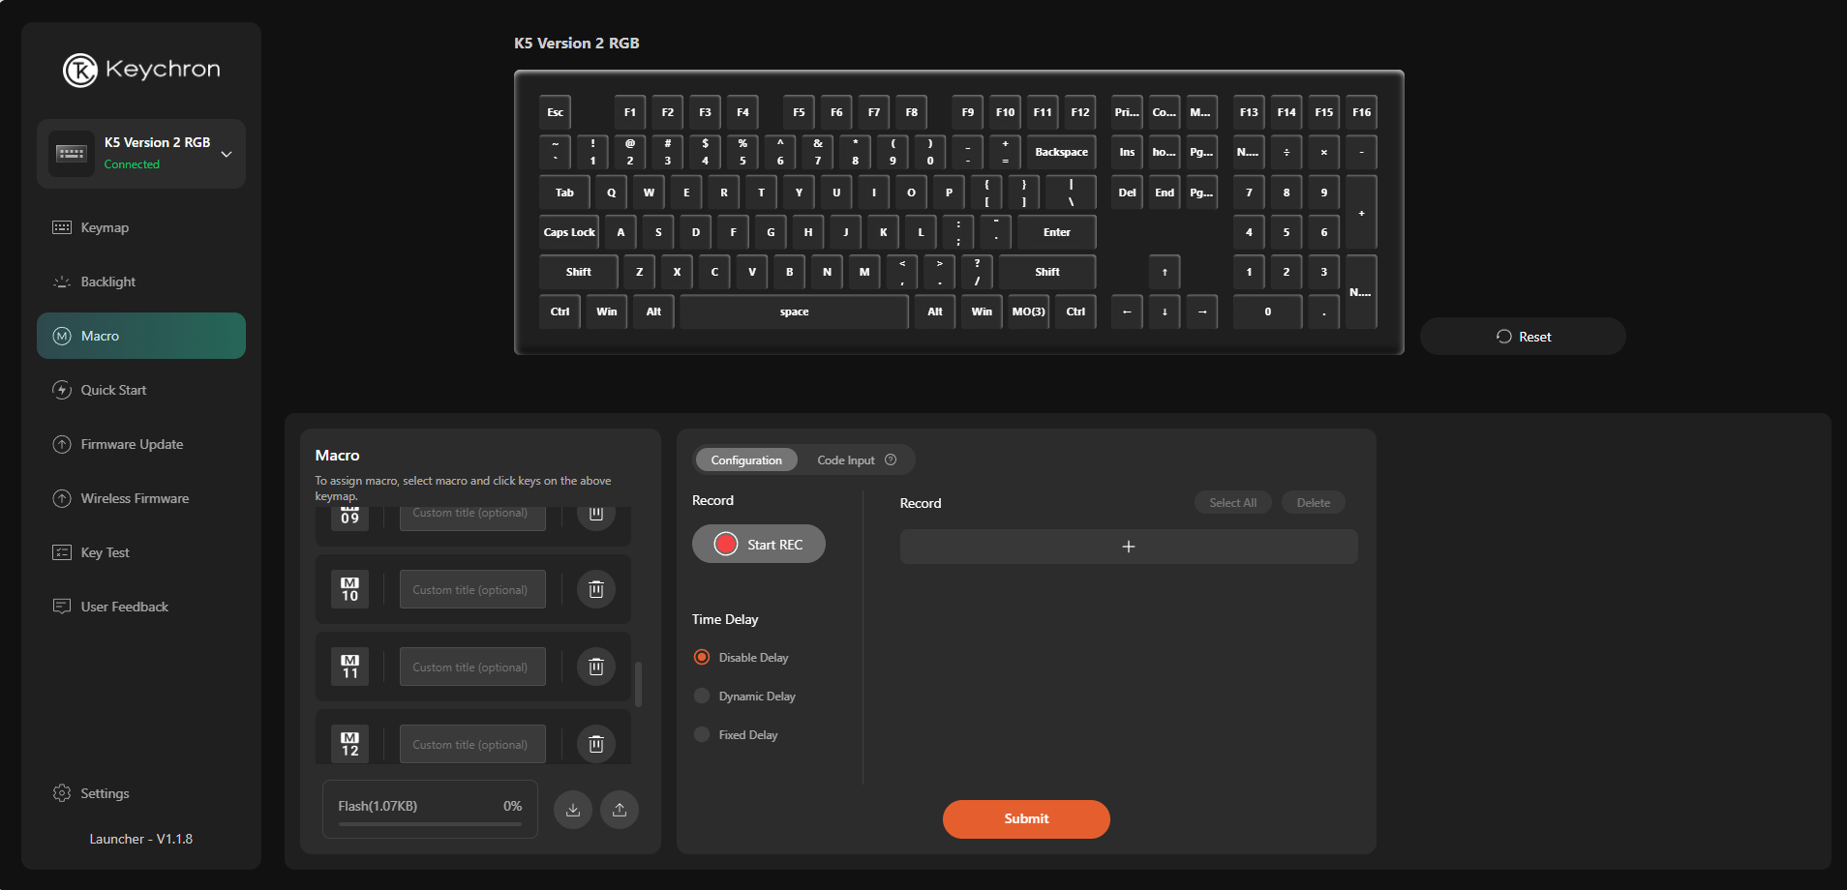
Task: Delete macro M10 with trash icon
Action: (596, 589)
